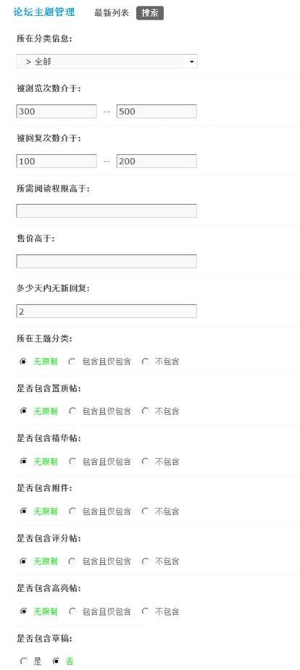Image resolution: width=300 pixels, height=670 pixels.
Task: Select 包含且仅包含 for 所在主题分类
Action: (72, 361)
